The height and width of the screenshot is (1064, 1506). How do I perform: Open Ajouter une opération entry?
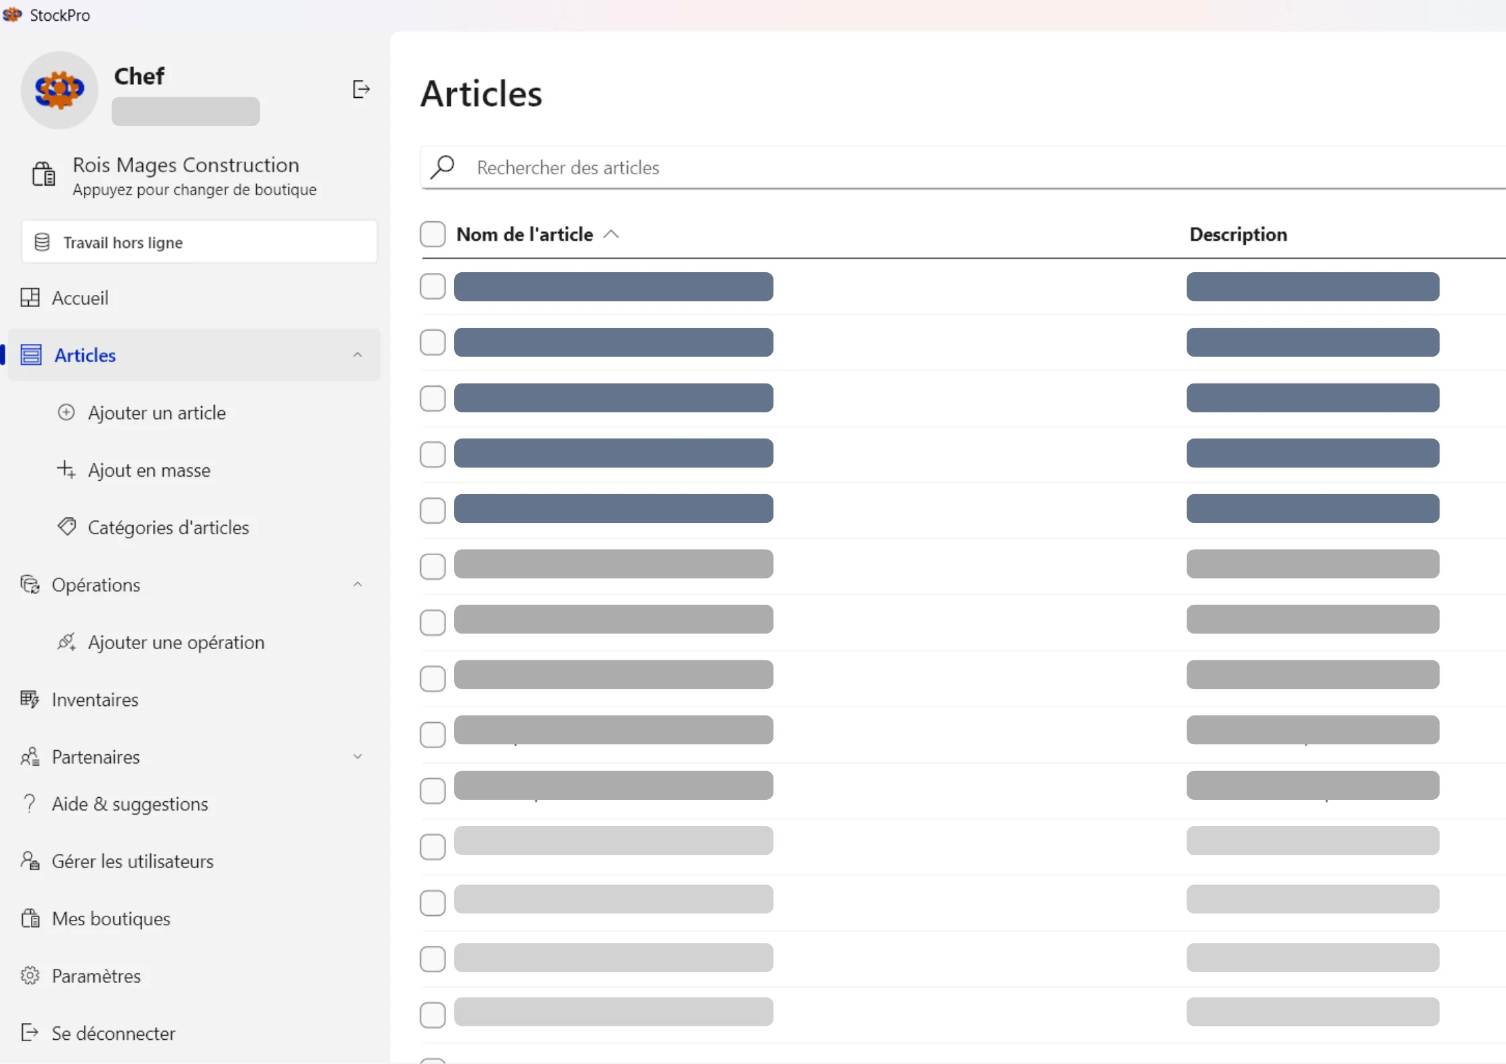point(176,642)
